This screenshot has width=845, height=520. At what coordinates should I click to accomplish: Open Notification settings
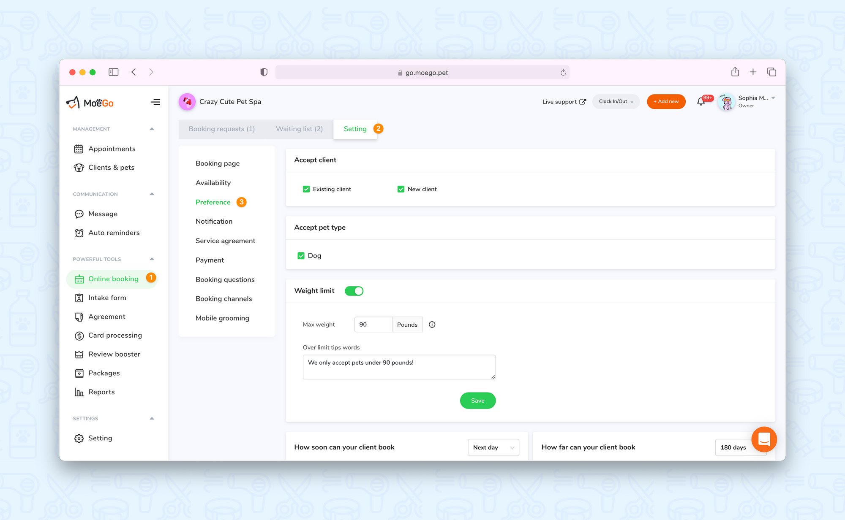(x=214, y=222)
